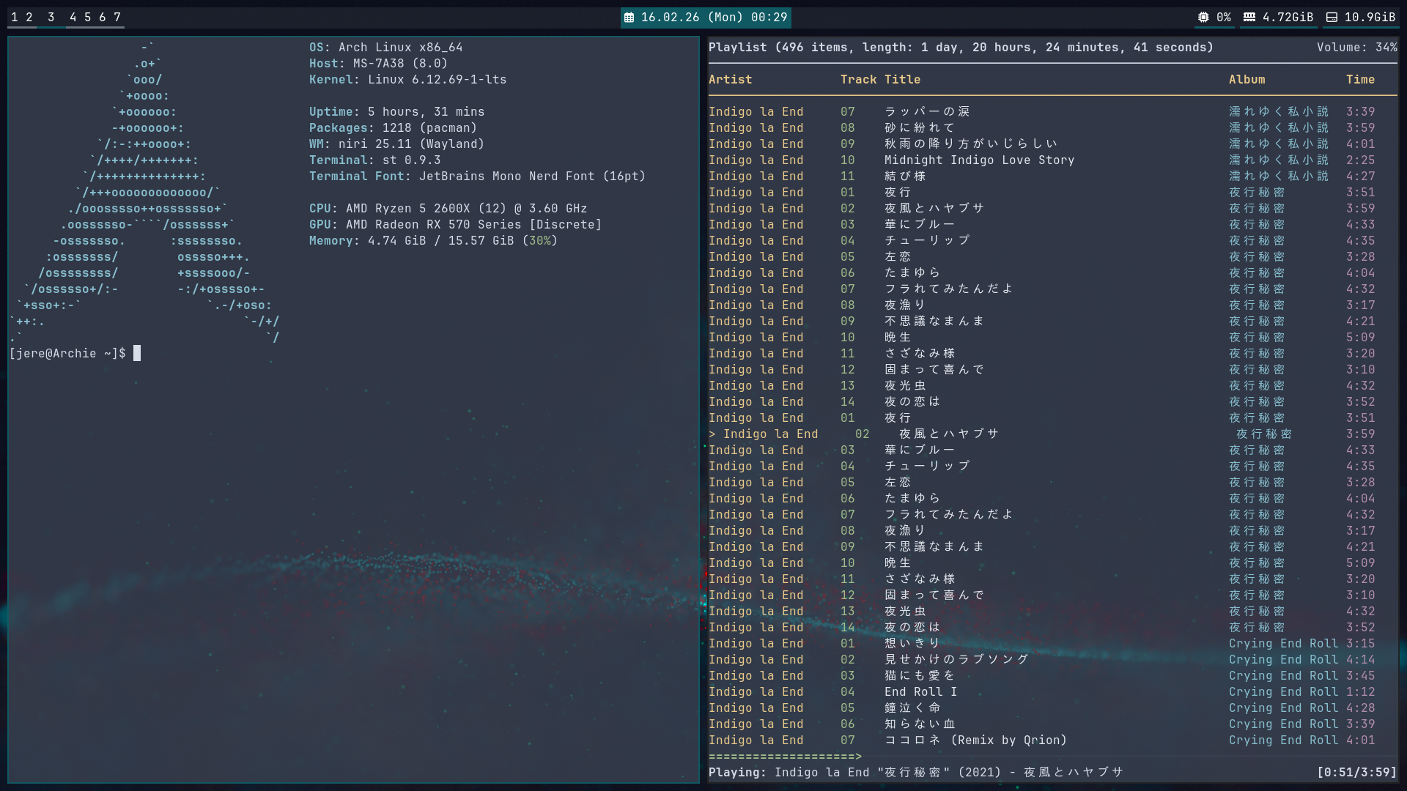
Task: Click the disk usage drive icon
Action: [x=1332, y=18]
